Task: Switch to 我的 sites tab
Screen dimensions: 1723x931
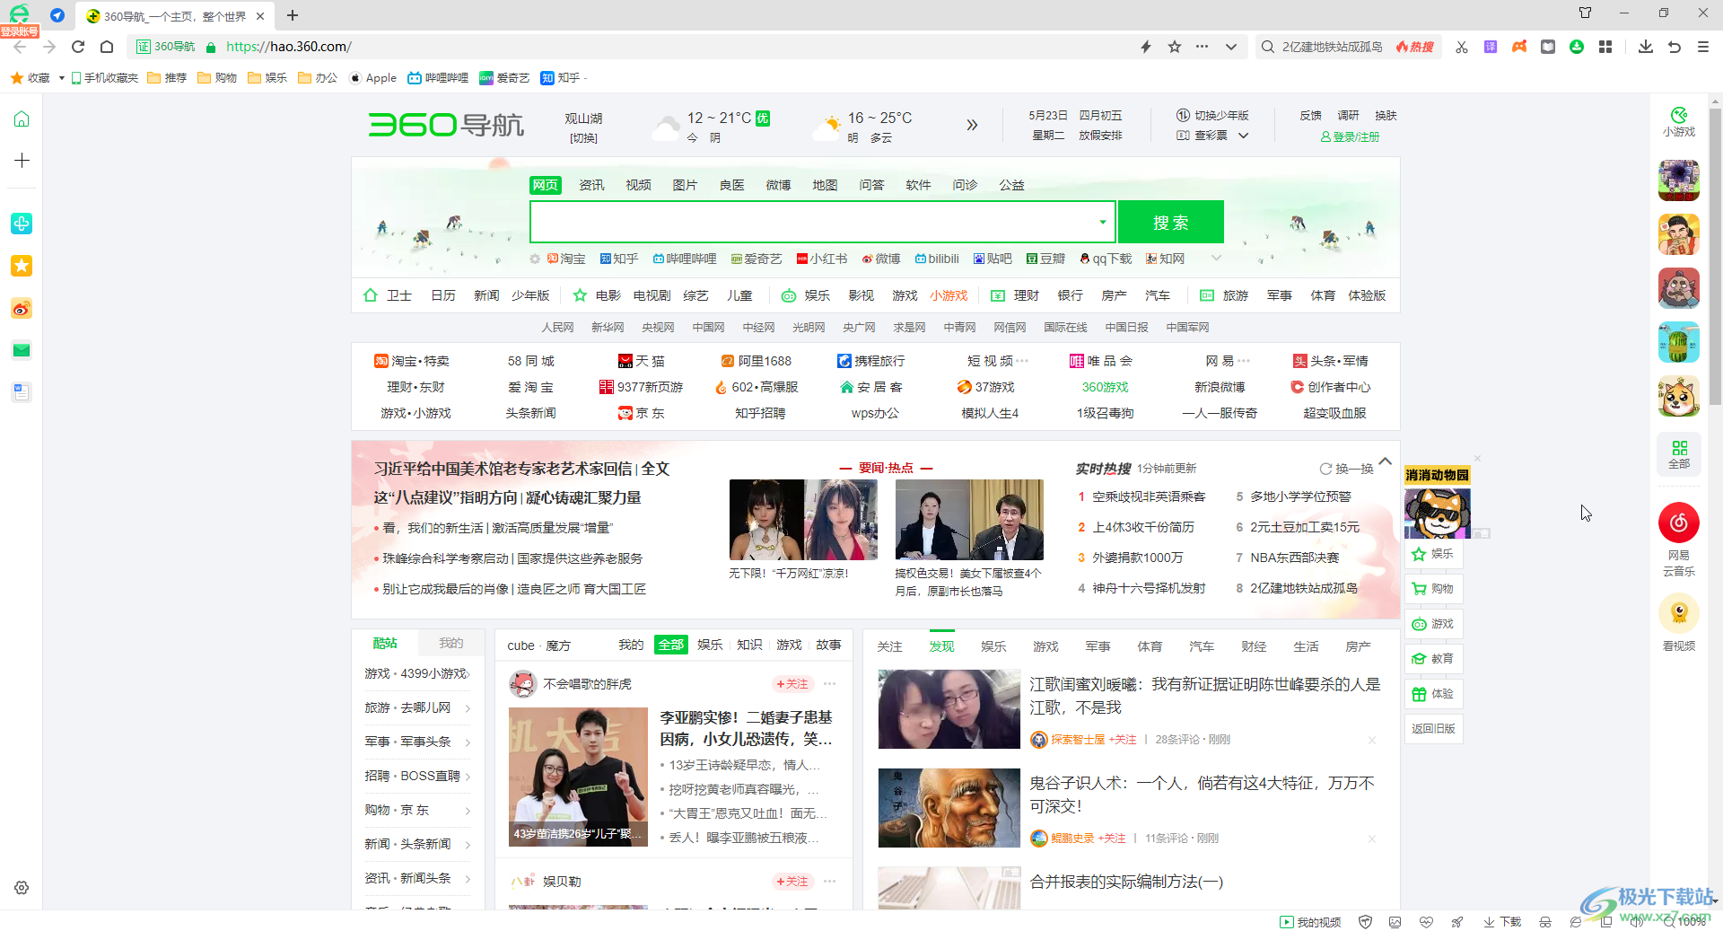Action: coord(450,643)
